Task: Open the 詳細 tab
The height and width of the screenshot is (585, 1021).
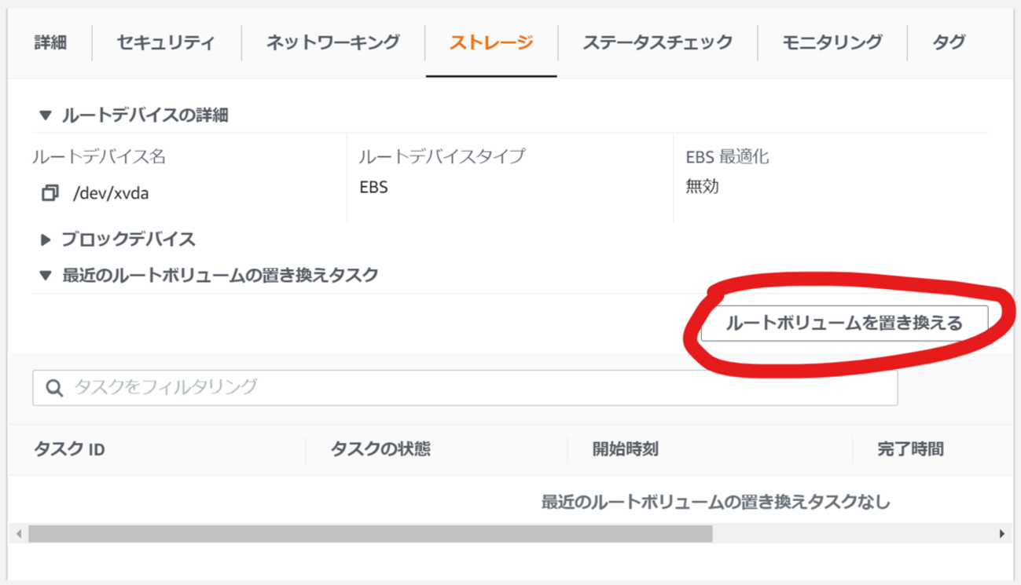Action: [x=50, y=42]
